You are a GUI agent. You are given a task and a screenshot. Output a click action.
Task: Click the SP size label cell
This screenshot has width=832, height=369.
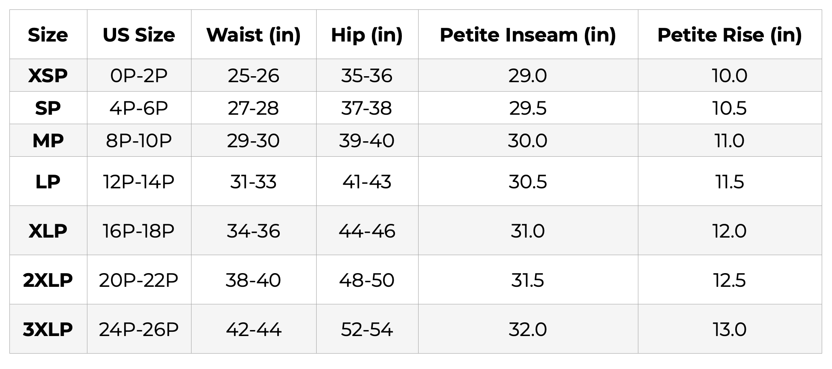click(48, 108)
